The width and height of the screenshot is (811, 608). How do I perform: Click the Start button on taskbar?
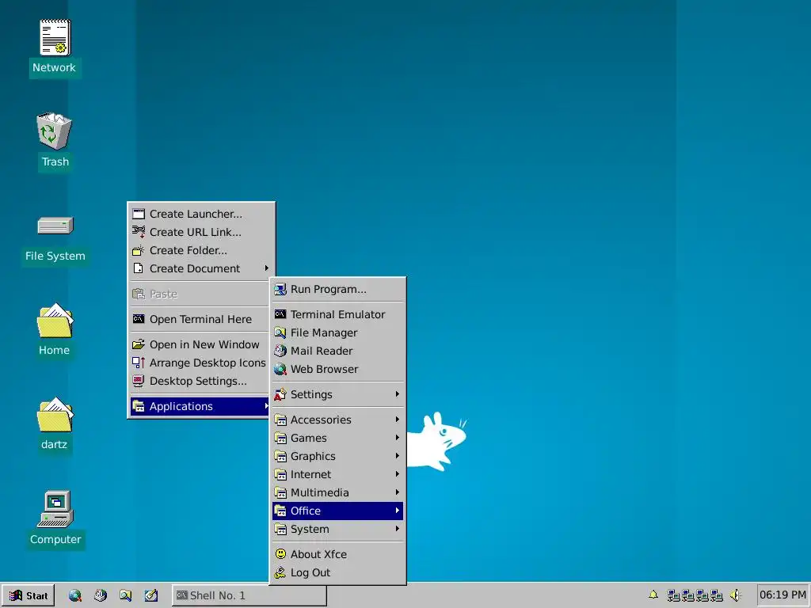[29, 595]
